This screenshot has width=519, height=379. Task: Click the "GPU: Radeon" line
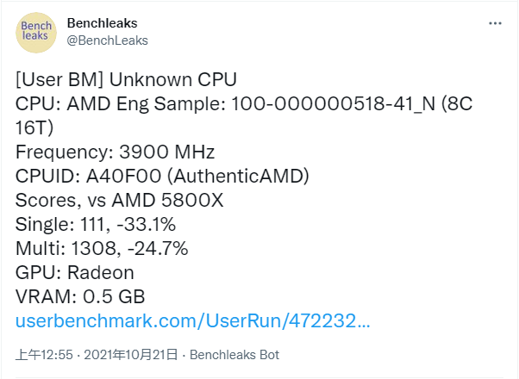point(75,273)
